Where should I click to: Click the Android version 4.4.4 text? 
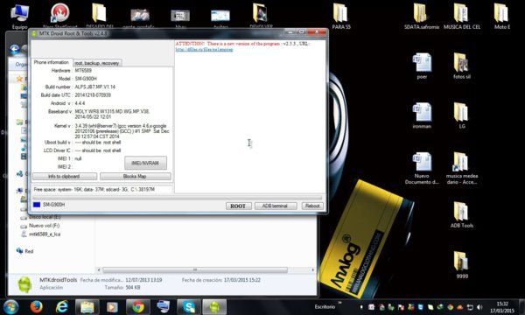coord(80,103)
